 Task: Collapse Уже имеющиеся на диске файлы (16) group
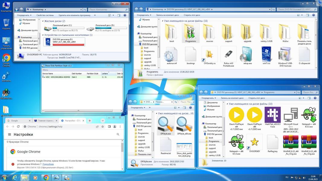click(163, 21)
